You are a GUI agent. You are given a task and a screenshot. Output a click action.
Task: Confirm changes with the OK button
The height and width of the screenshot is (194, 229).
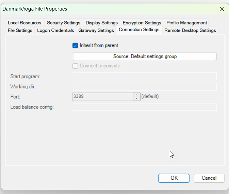pyautogui.click(x=174, y=178)
